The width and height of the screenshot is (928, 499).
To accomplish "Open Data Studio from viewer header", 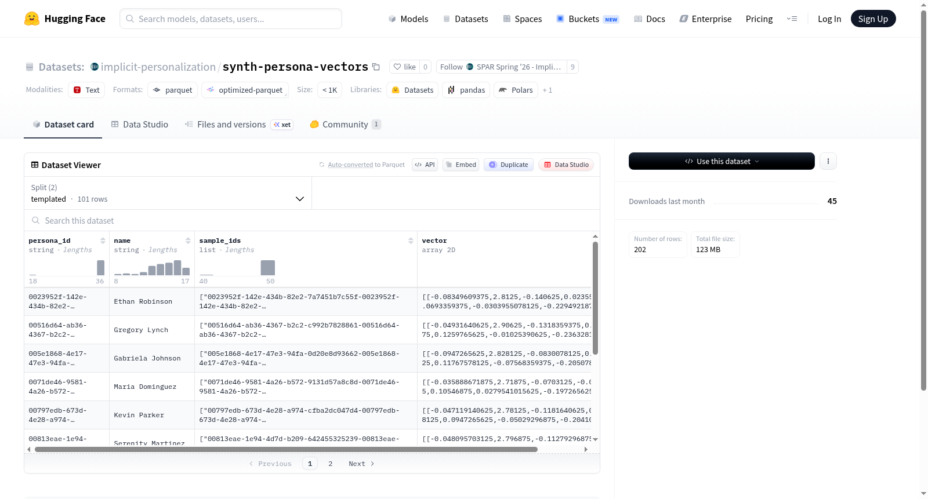I will [566, 165].
